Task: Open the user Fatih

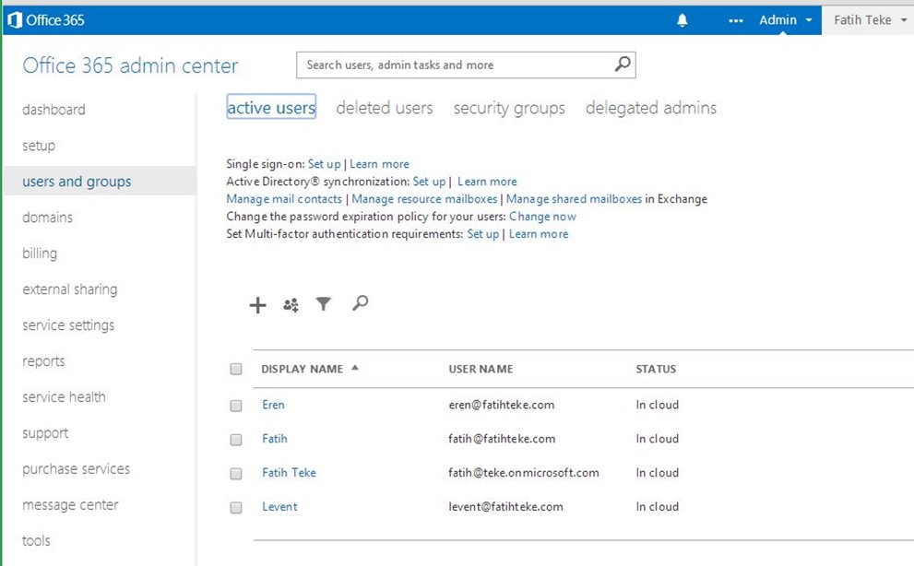Action: click(x=275, y=439)
